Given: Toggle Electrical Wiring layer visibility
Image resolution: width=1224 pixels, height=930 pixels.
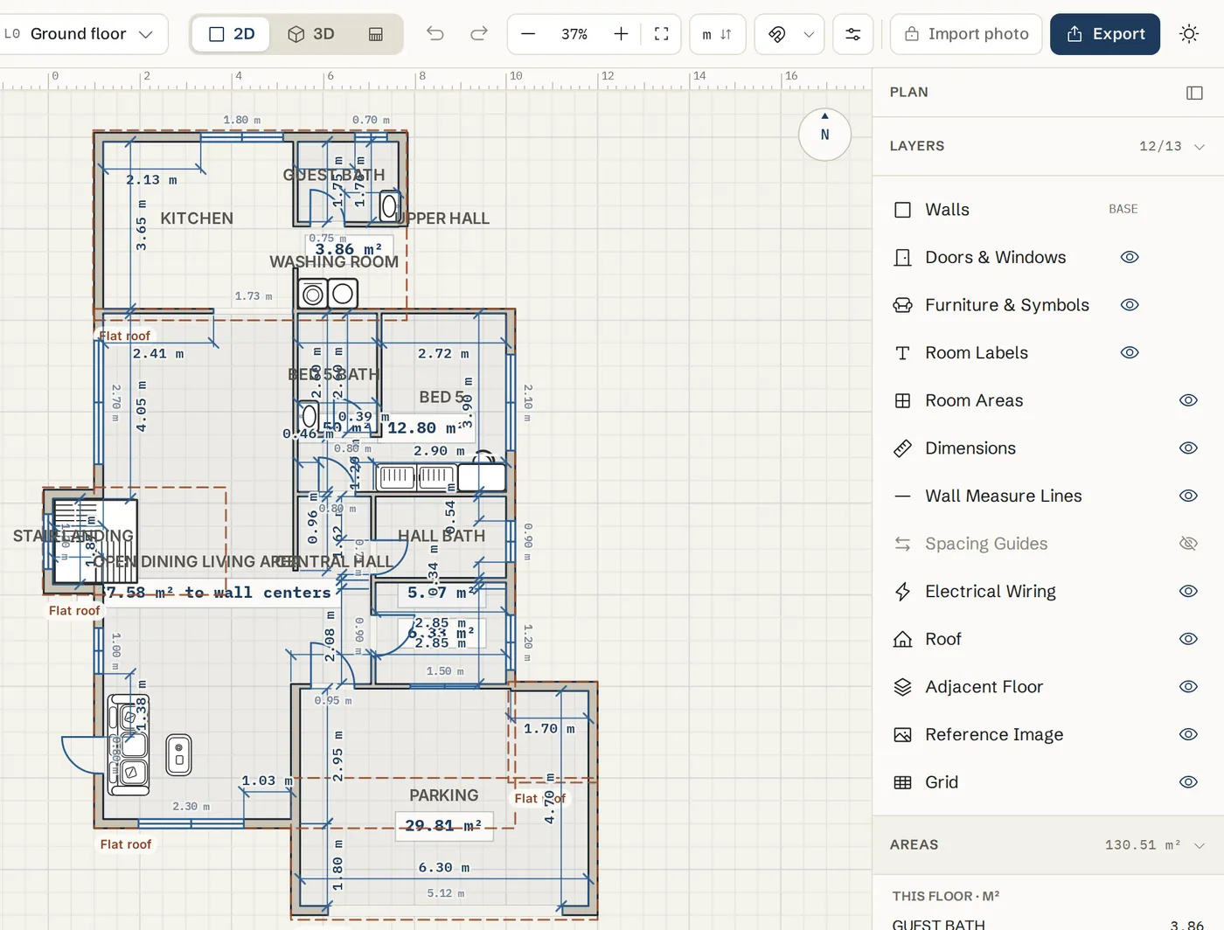Looking at the screenshot, I should click(x=1188, y=591).
